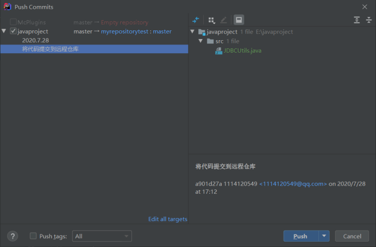The image size is (376, 247).
Task: Select the javaproject repository row label
Action: [33, 31]
